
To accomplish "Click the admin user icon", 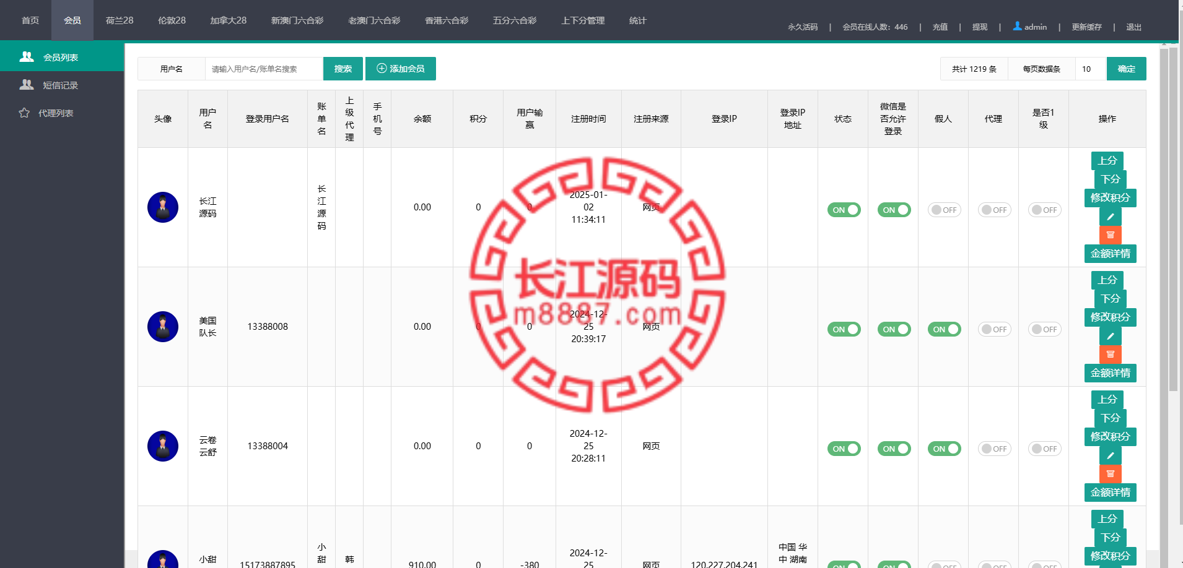I will tap(1017, 26).
